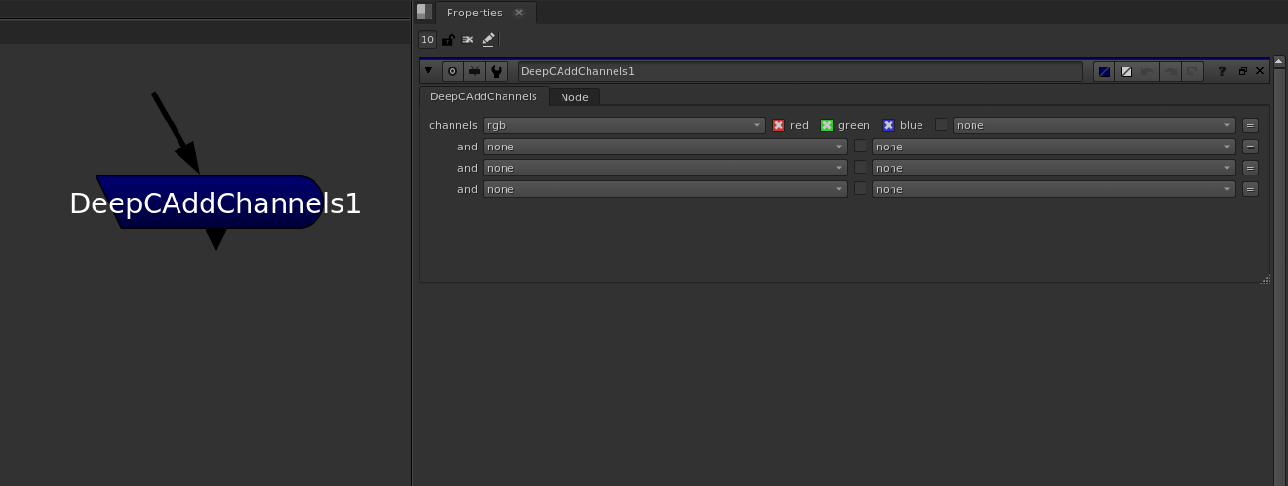
Task: Click the equals button on channels row
Action: click(x=1250, y=125)
